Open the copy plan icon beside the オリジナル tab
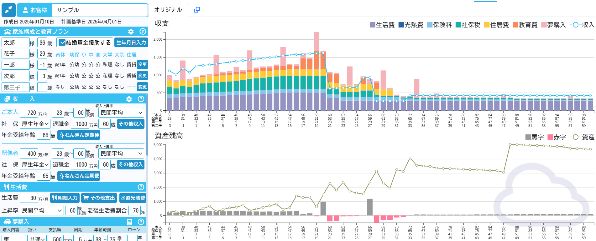Screen dimensions: 596x241 [197, 10]
